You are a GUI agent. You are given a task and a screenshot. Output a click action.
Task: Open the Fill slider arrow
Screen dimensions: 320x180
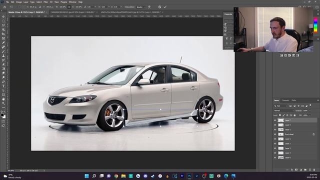pyautogui.click(x=310, y=115)
